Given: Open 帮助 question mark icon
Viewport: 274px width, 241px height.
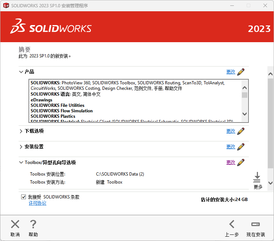Looking at the screenshot, I should [33, 224].
